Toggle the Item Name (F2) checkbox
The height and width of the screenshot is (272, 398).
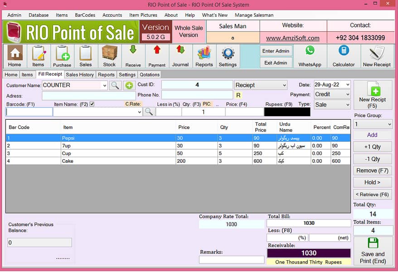[92, 104]
